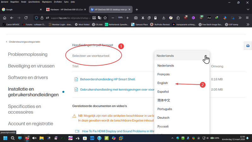Collapse the Nederlands language dropdown

point(181,56)
